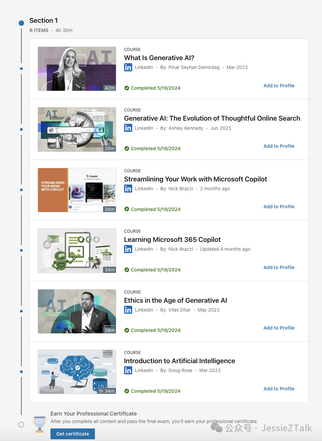
Task: Click the trophy icon beside Earn Your Professional Certificate
Action: click(x=40, y=424)
